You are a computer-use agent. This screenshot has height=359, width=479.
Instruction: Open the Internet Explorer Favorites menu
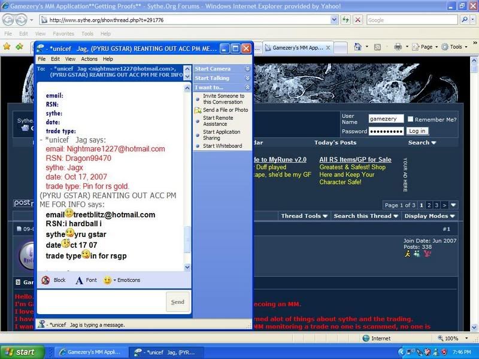point(63,34)
